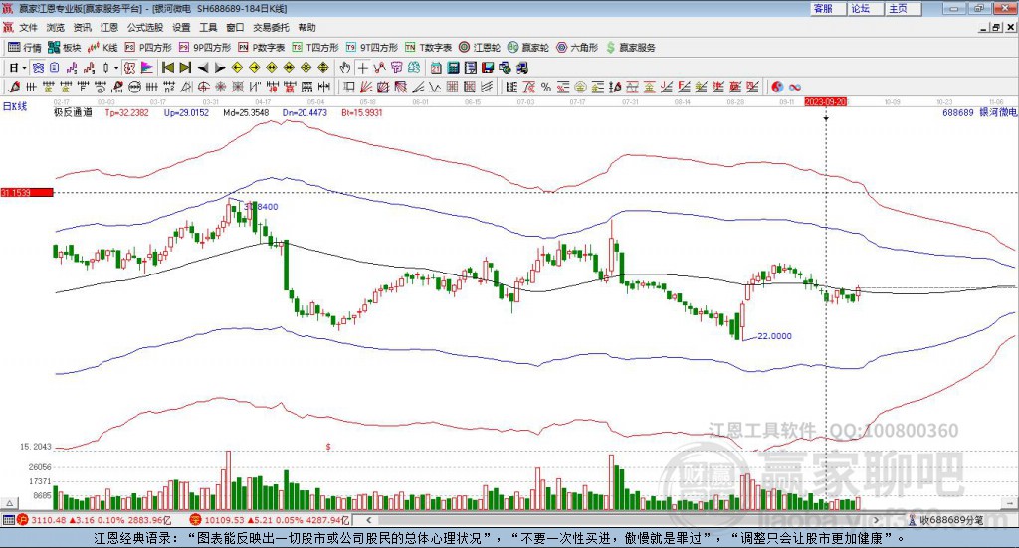Image resolution: width=1019 pixels, height=548 pixels.
Task: Open the 公式选股 menu
Action: pyautogui.click(x=145, y=27)
